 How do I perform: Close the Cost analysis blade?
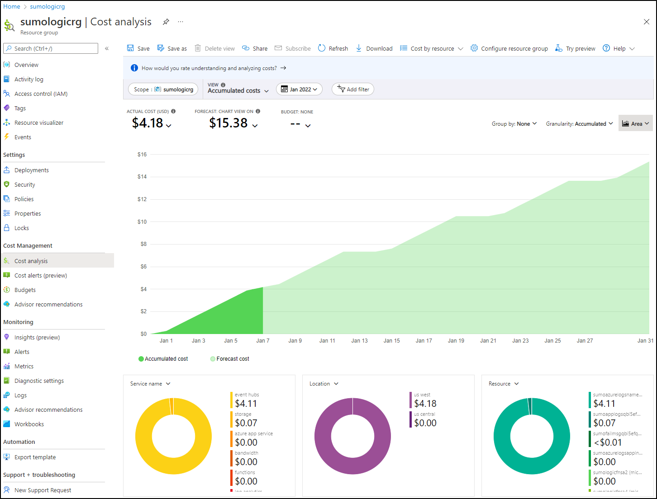647,22
